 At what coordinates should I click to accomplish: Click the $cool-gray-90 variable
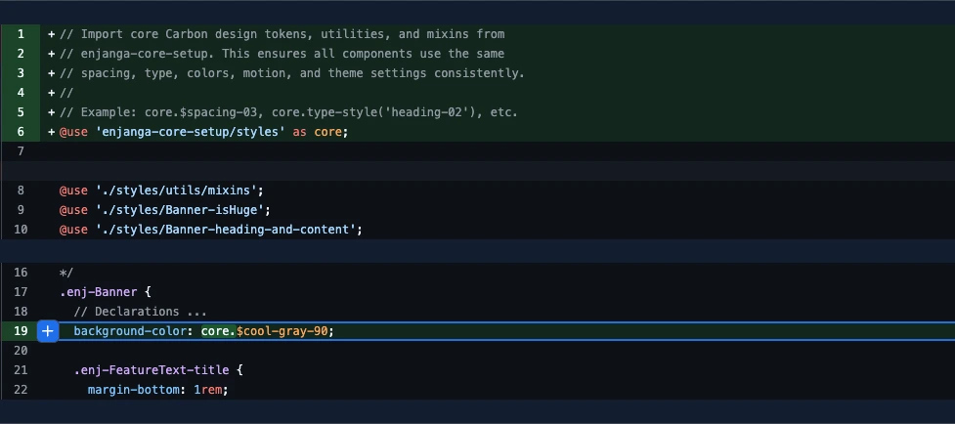pos(282,331)
